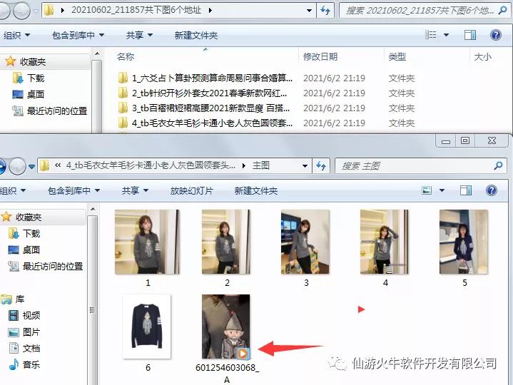Open 最近访问的位置 in front window sidebar
513x385 pixels.
(x=46, y=267)
